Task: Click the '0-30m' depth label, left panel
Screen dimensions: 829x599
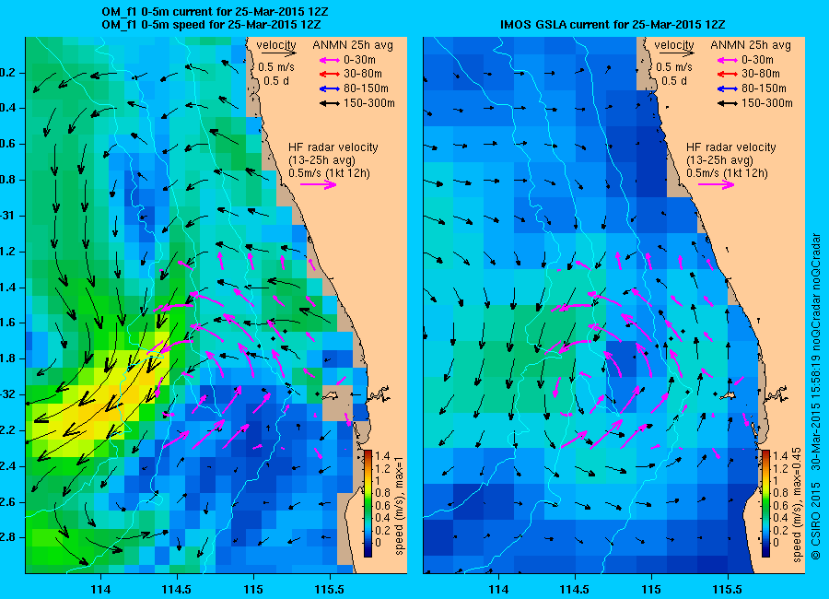Action: pyautogui.click(x=359, y=60)
